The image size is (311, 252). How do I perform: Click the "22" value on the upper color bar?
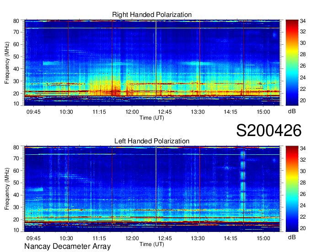303,89
